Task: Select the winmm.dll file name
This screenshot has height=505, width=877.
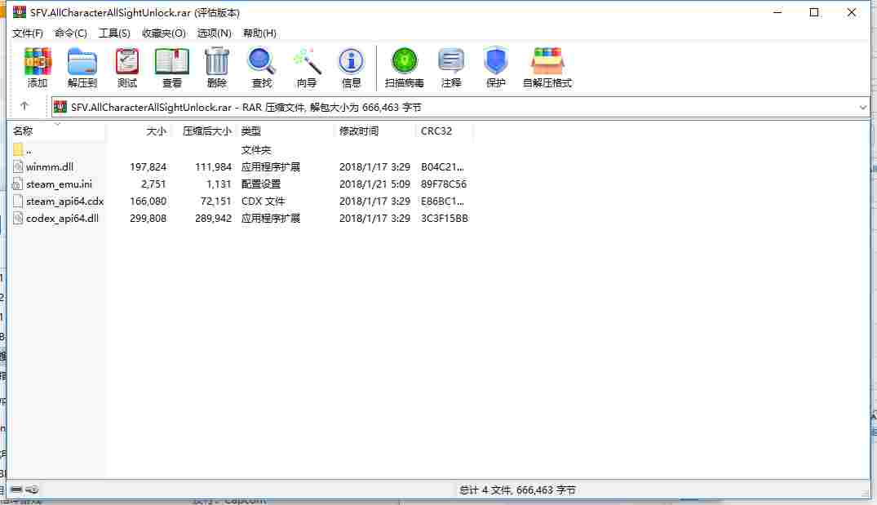Action: coord(50,166)
